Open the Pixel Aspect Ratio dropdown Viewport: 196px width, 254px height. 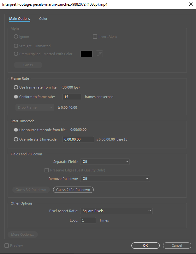pyautogui.click(x=116, y=211)
